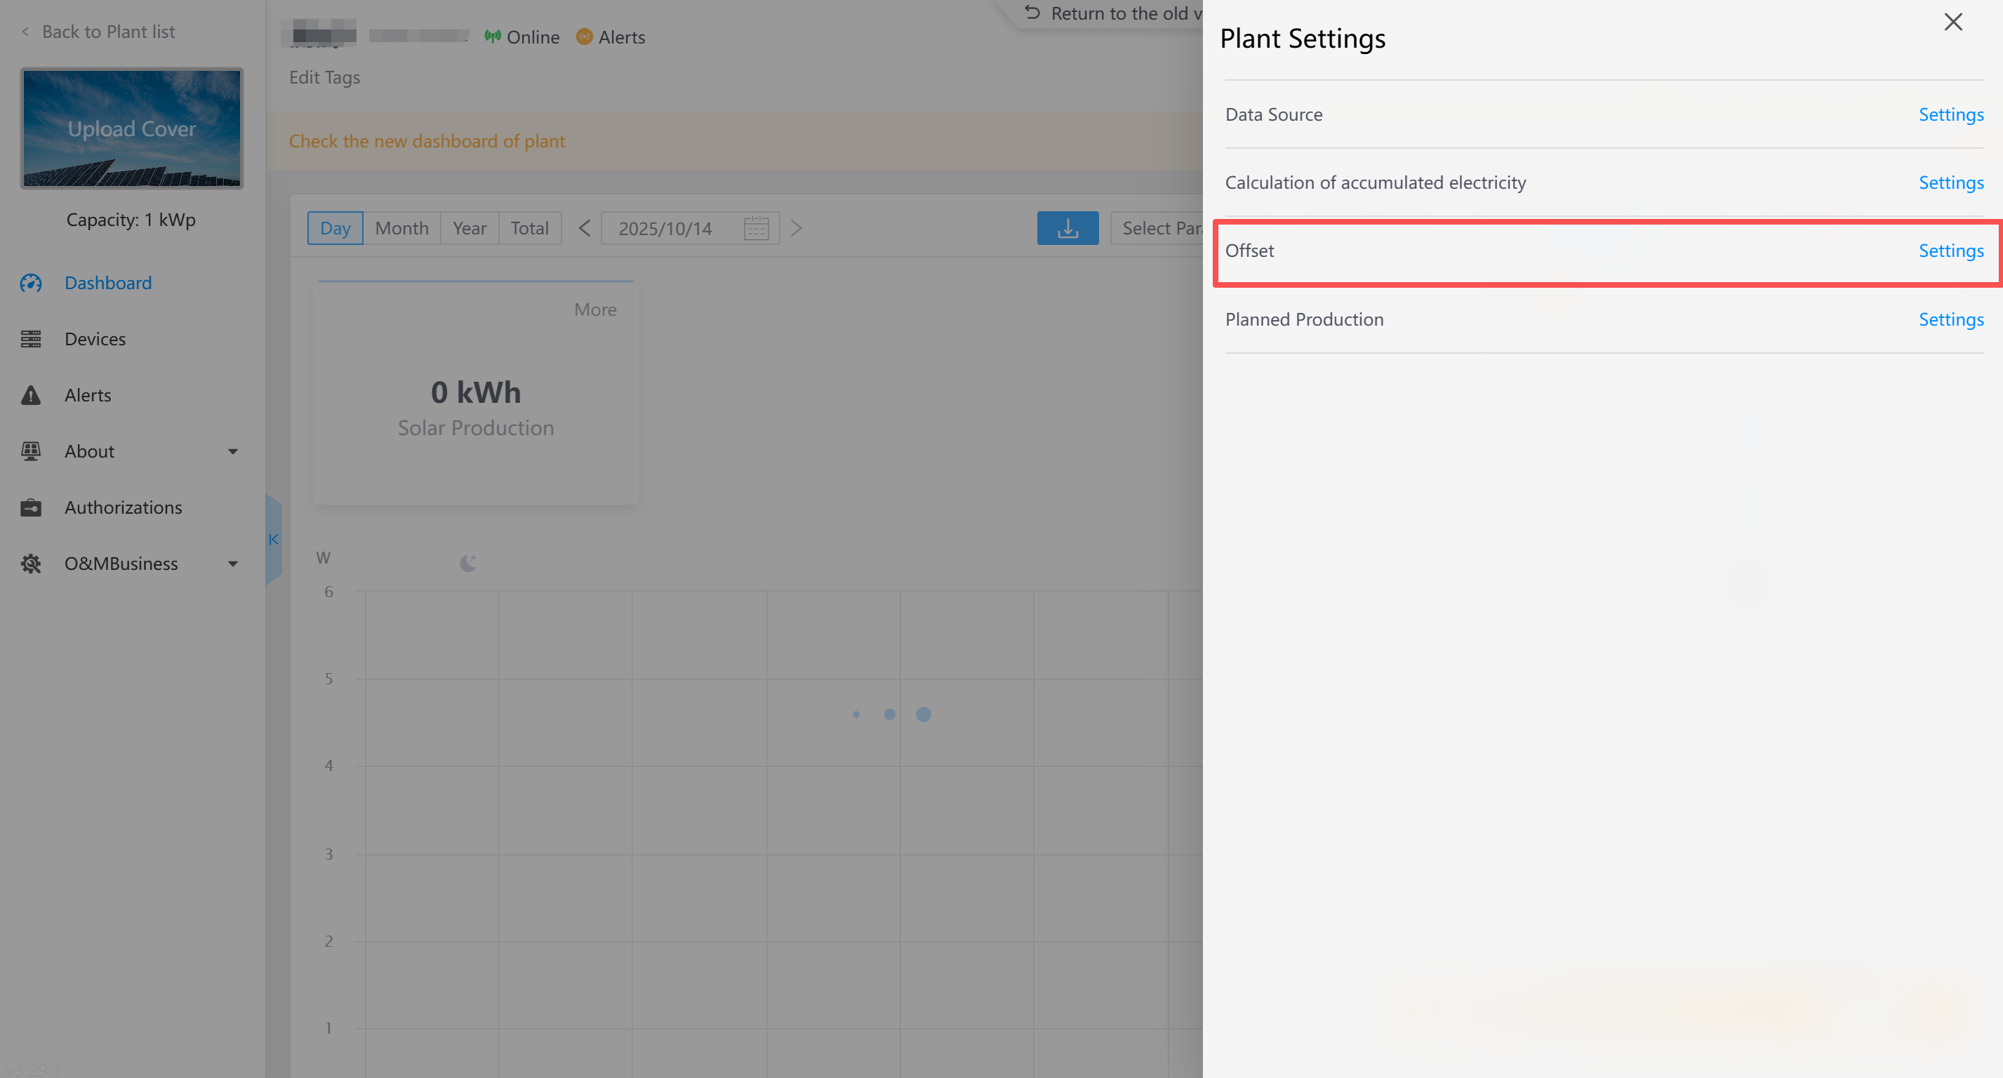
Task: Open Offset settings link
Action: click(1950, 251)
